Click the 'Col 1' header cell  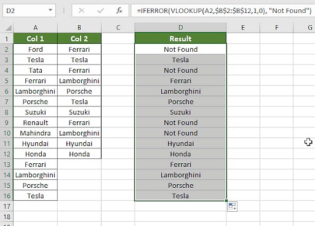coord(35,39)
